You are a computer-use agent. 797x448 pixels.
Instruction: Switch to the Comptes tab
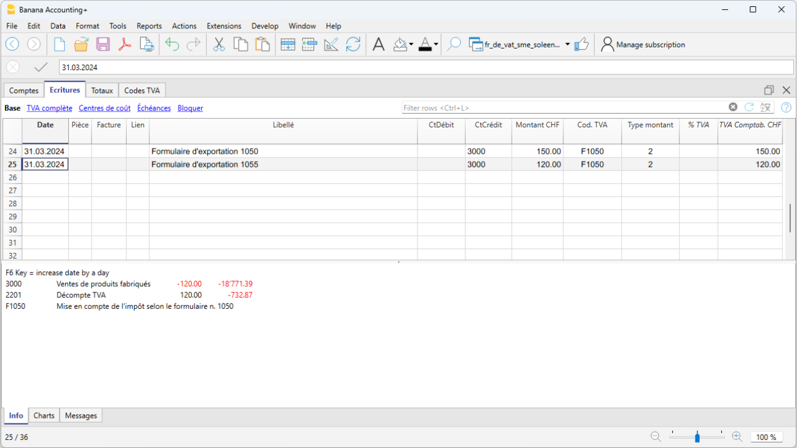[24, 90]
